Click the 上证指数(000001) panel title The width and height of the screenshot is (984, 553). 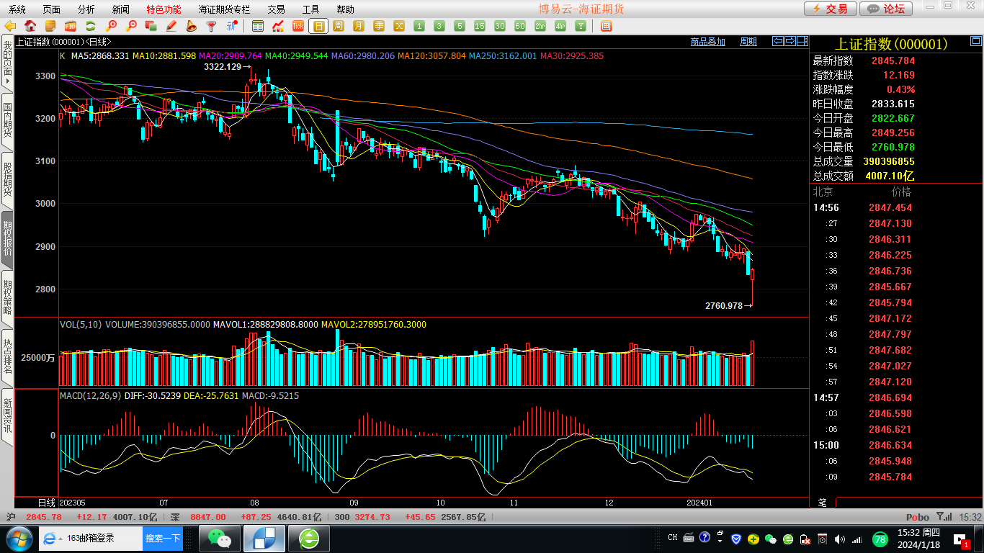click(x=891, y=44)
